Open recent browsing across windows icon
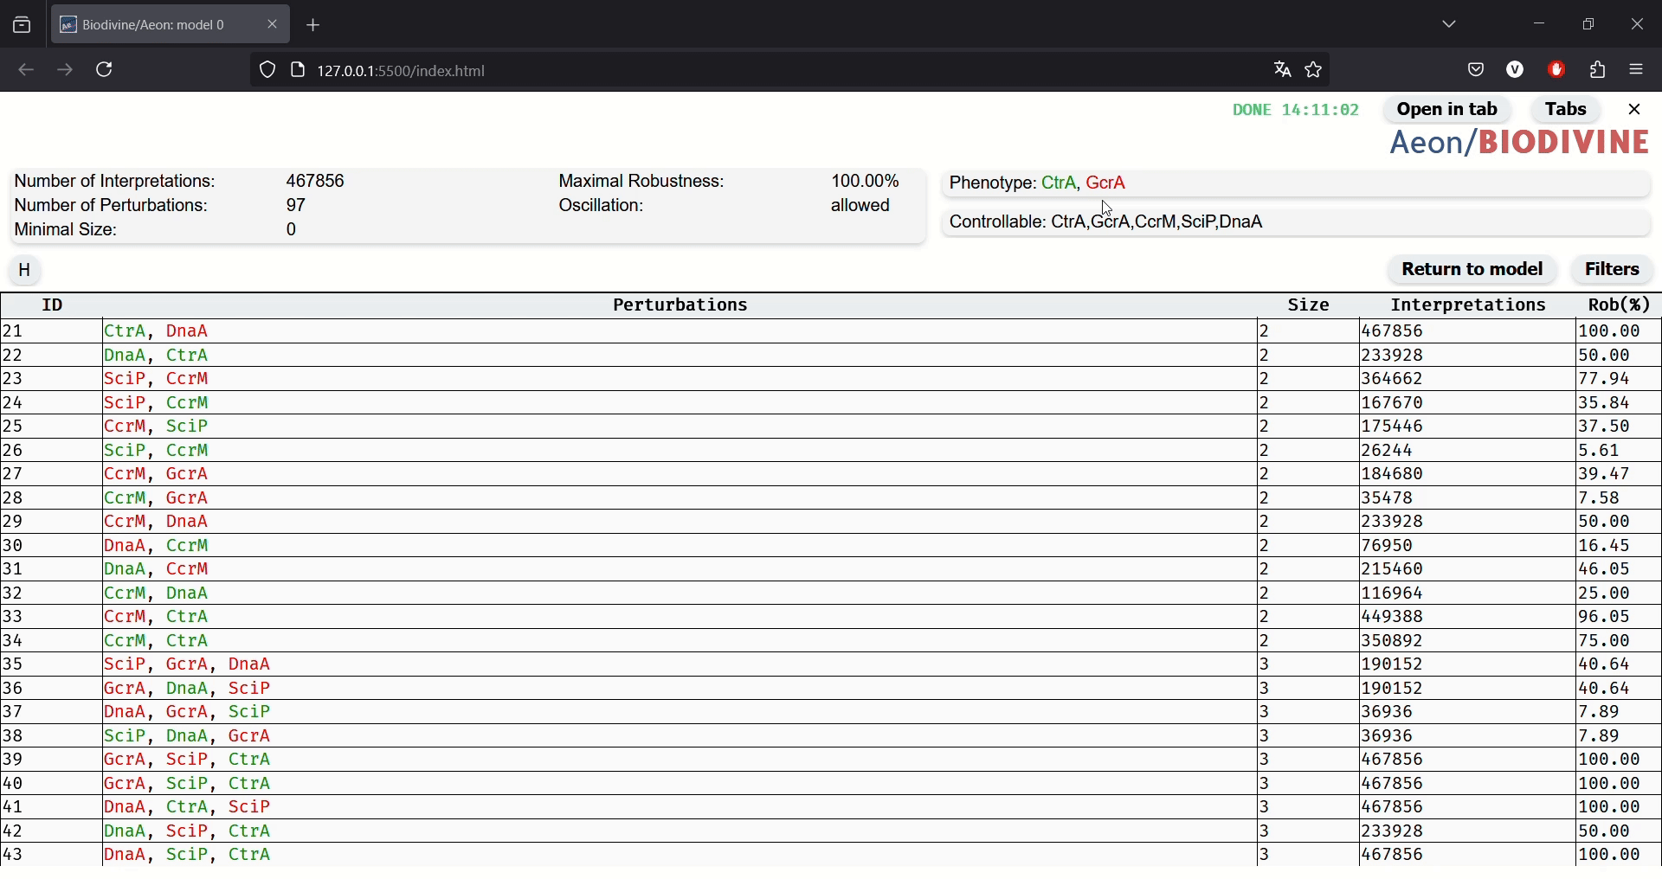This screenshot has width=1662, height=879. tap(22, 25)
